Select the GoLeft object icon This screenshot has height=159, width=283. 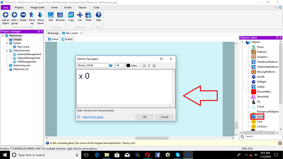click(253, 77)
